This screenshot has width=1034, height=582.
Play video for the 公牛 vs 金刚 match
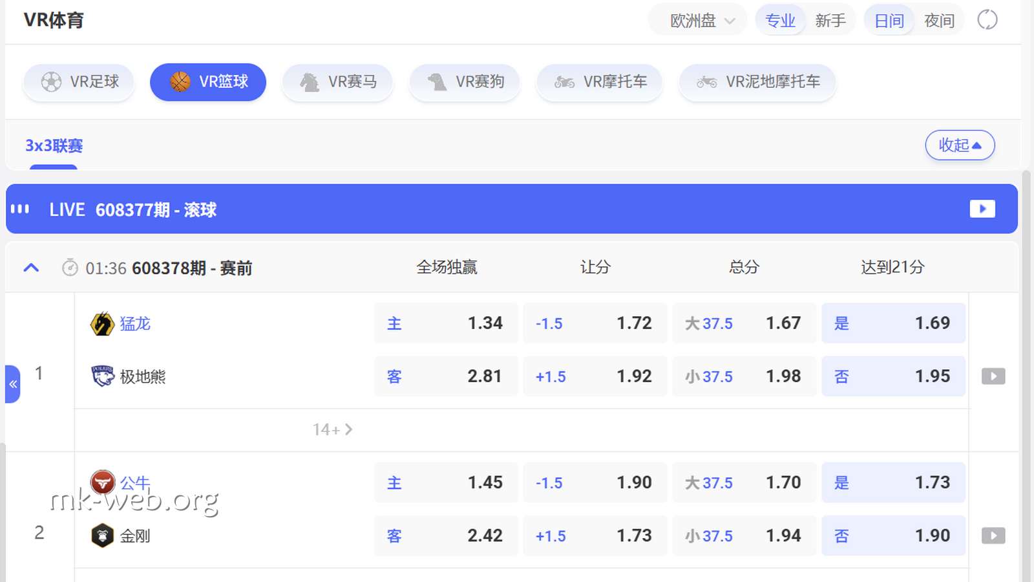pos(993,535)
